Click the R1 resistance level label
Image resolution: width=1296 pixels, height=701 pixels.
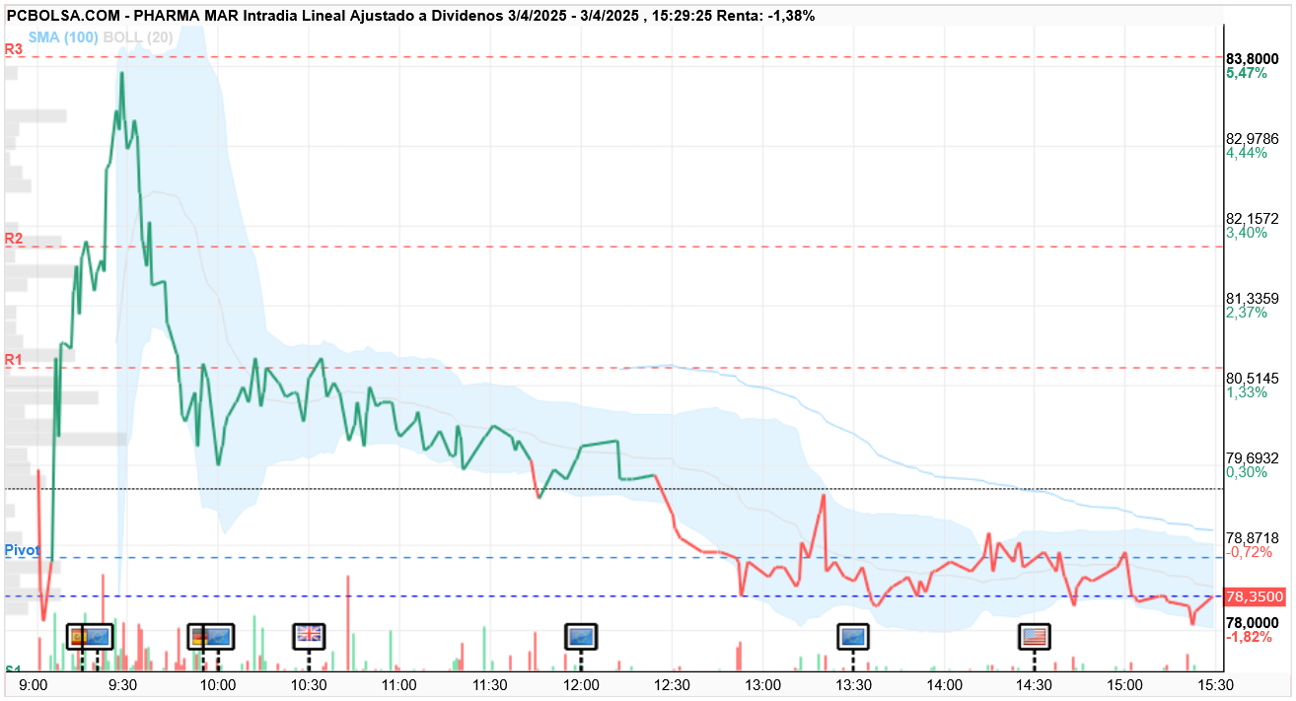tap(13, 360)
